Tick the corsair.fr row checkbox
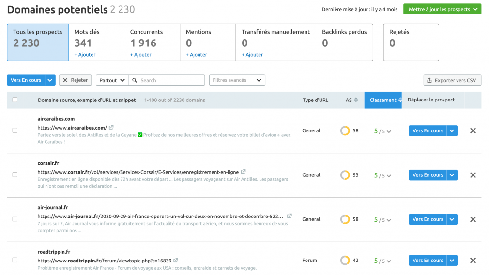The image size is (489, 275). click(15, 175)
